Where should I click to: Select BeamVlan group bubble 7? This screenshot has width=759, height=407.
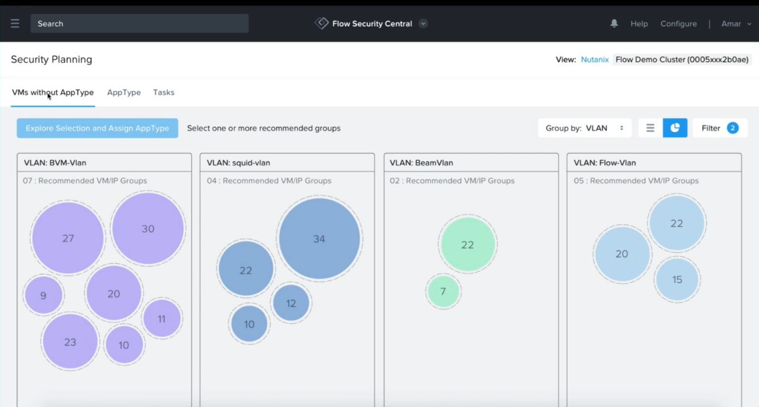pos(443,291)
